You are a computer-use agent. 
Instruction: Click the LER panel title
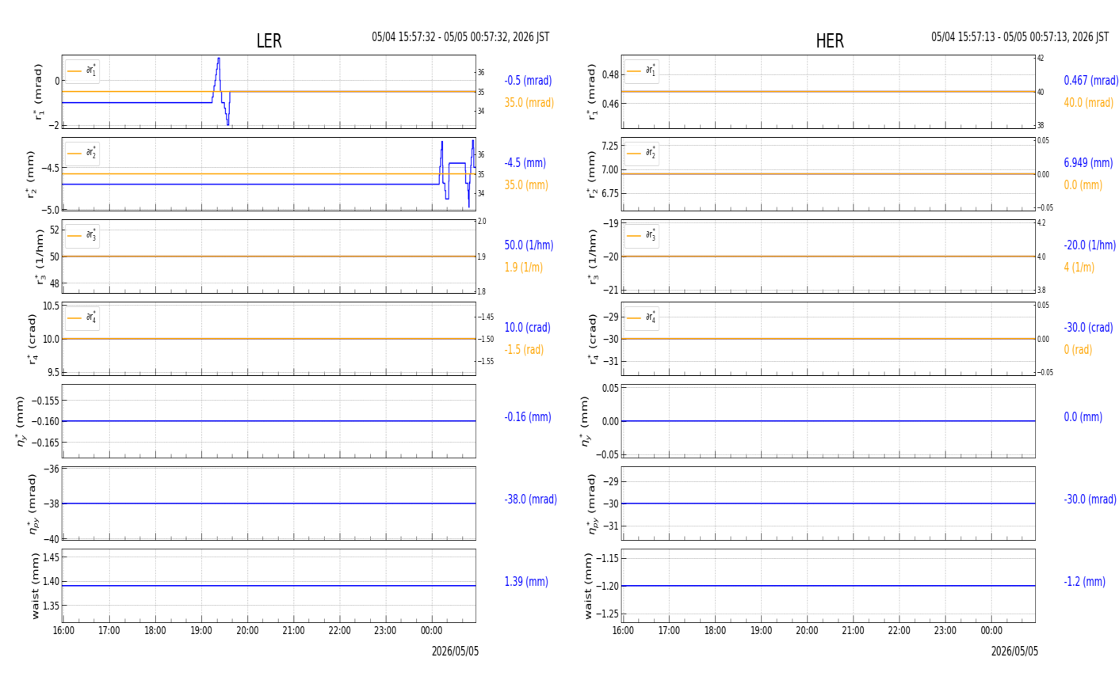pyautogui.click(x=269, y=41)
